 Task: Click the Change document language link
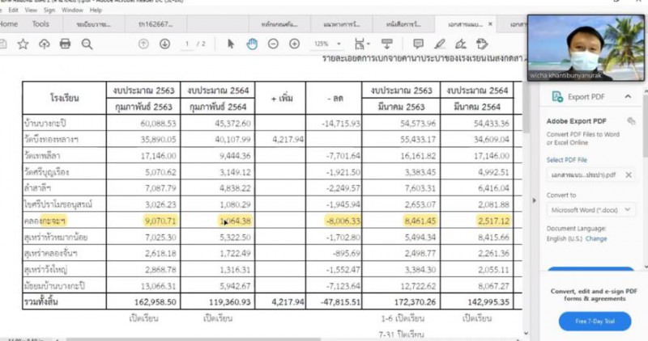click(596, 238)
